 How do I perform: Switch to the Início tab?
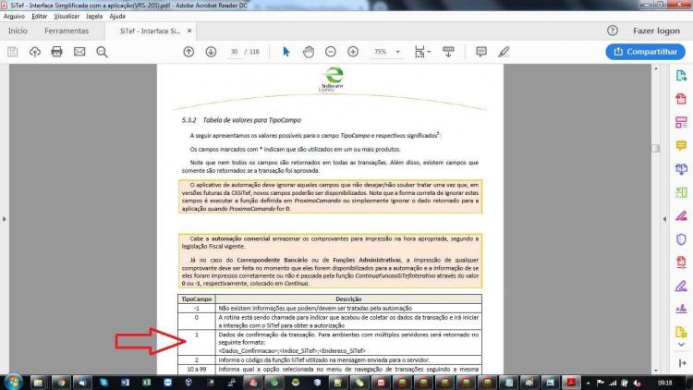coord(18,30)
